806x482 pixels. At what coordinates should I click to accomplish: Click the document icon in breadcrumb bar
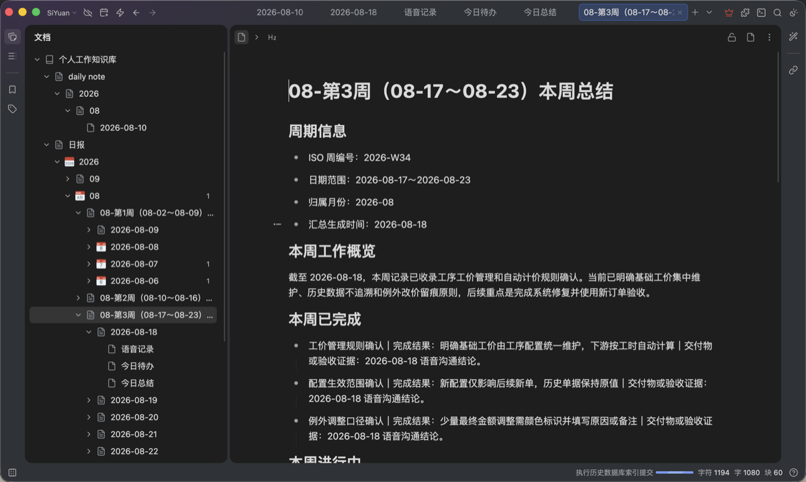point(241,38)
